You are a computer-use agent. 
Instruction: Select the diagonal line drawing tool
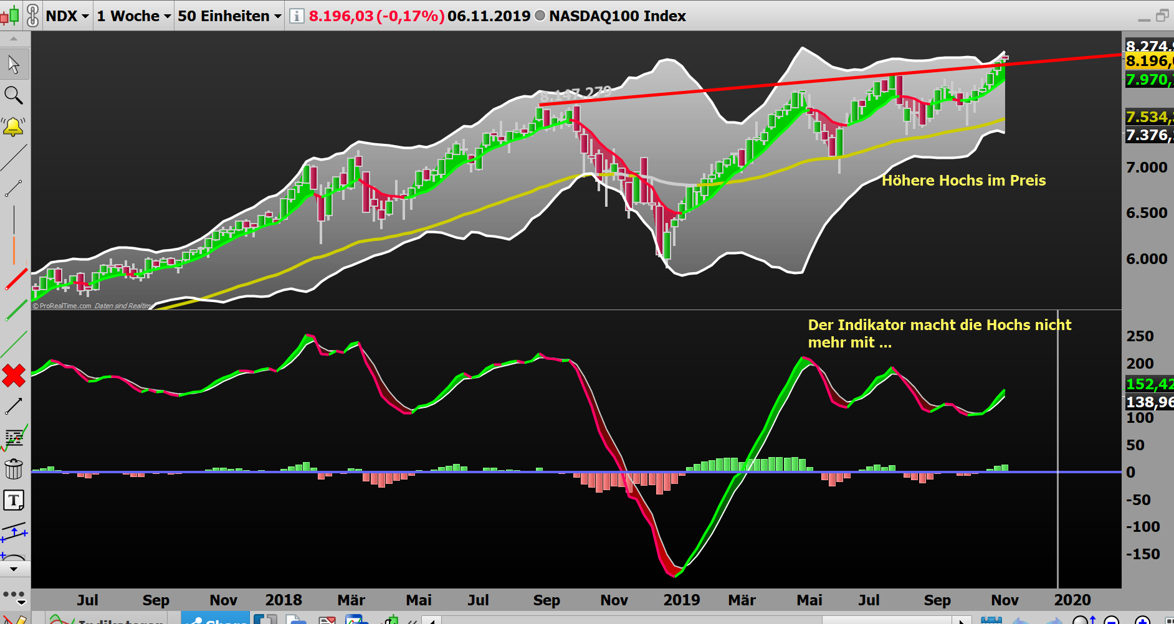click(14, 158)
